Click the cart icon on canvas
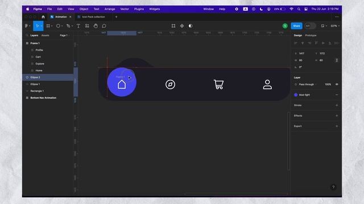This screenshot has width=364, height=204. coord(218,84)
